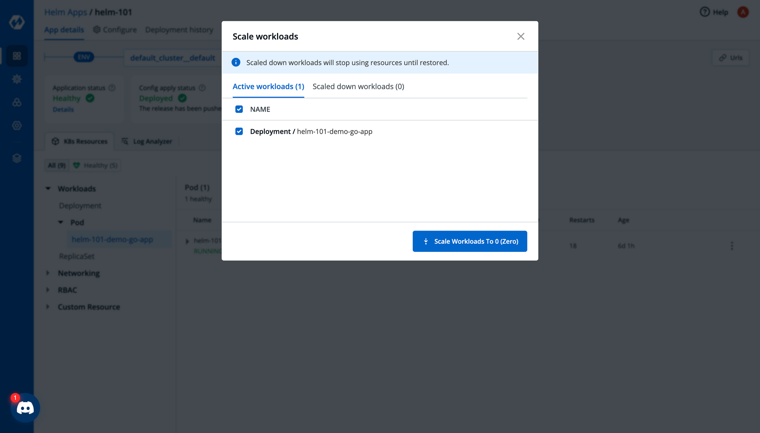Expand the RBAC tree group
This screenshot has width=760, height=433.
(x=48, y=290)
